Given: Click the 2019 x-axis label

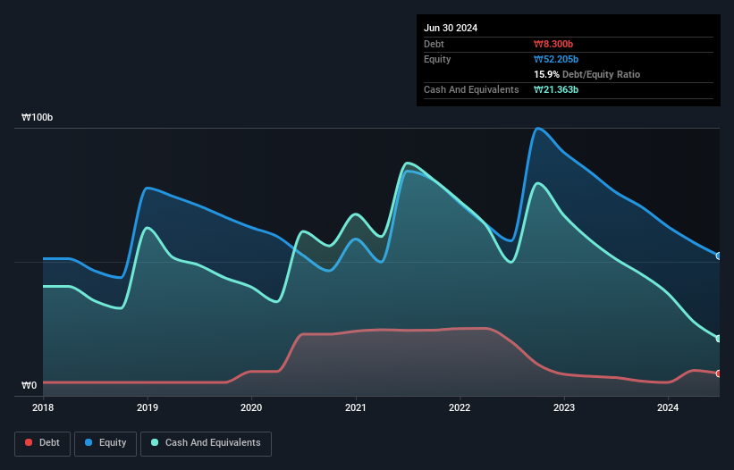Looking at the screenshot, I should pos(148,407).
